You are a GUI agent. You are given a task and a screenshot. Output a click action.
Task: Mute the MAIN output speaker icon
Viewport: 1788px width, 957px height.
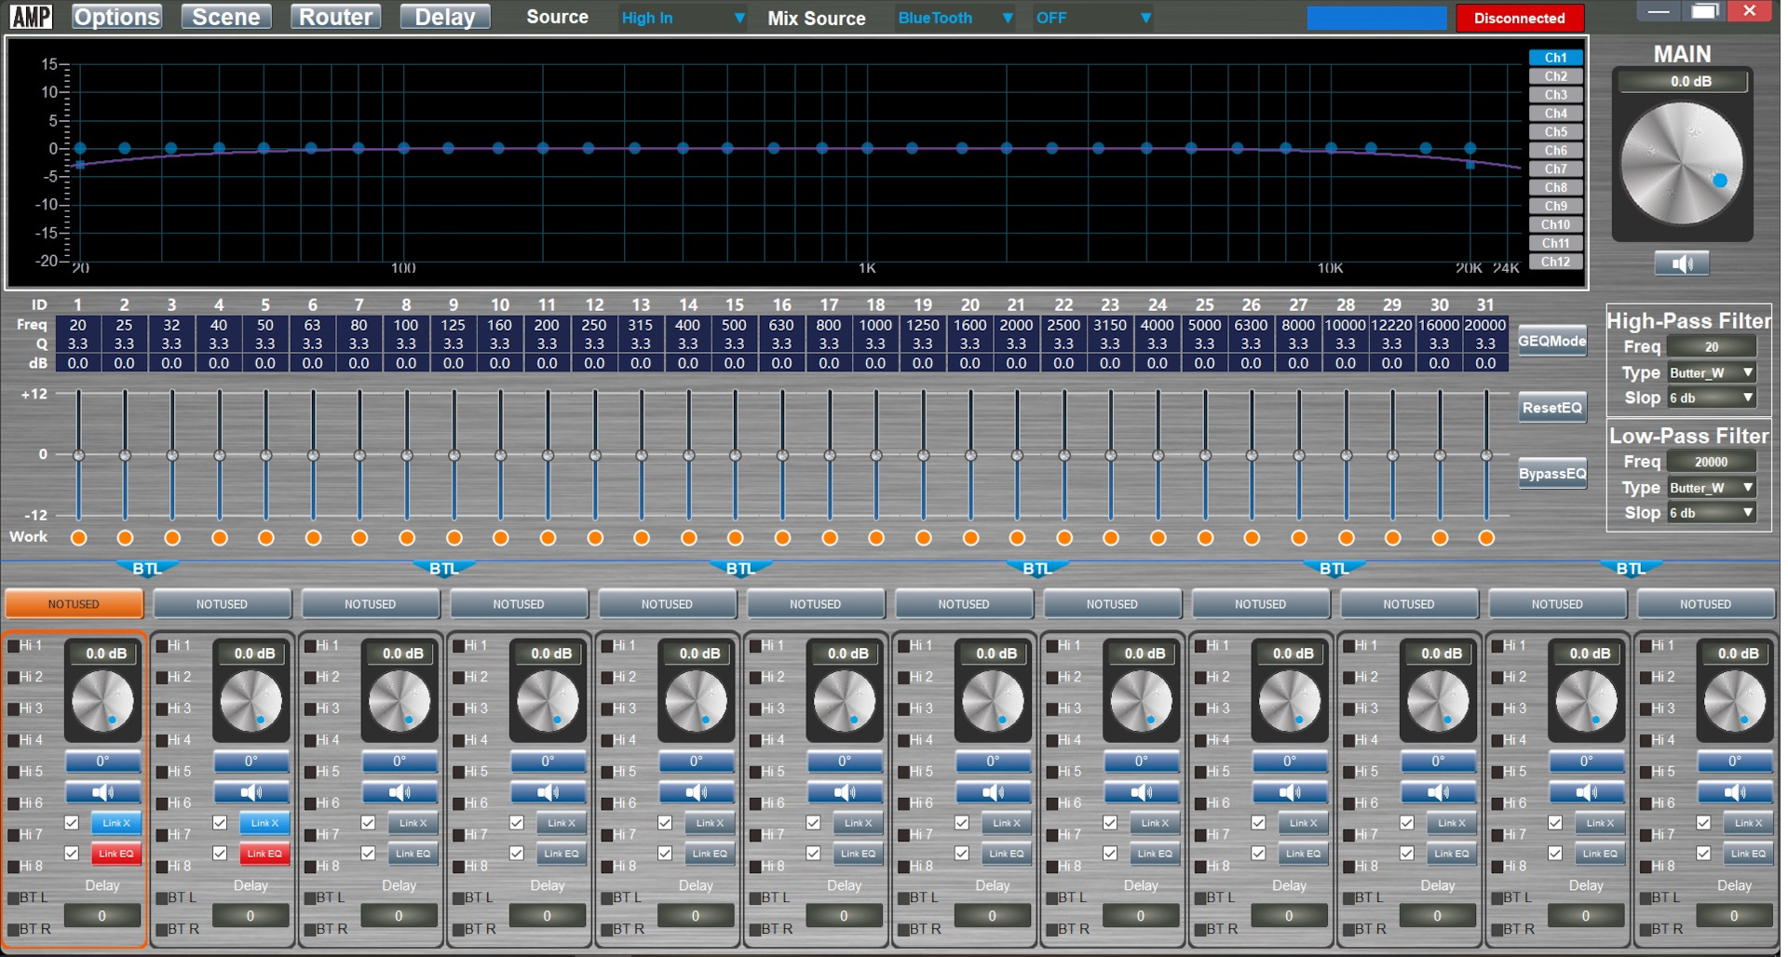(1681, 264)
